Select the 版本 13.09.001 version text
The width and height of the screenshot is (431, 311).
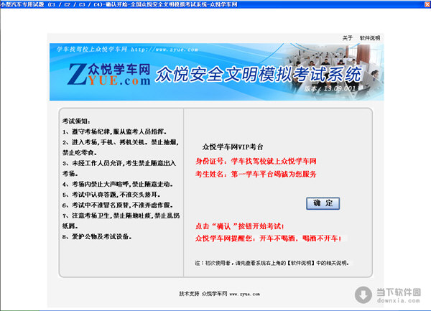click(330, 89)
